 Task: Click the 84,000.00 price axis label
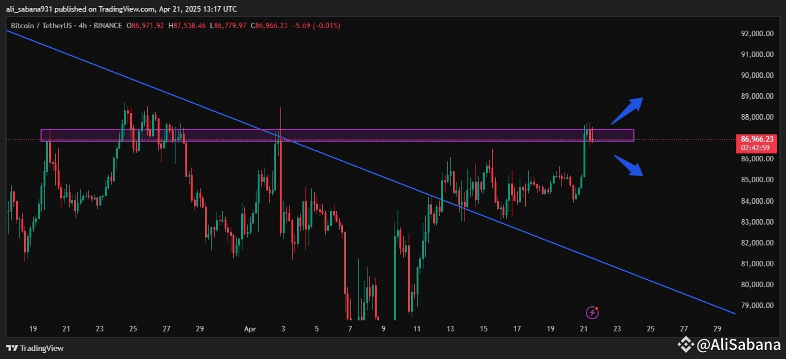point(757,201)
